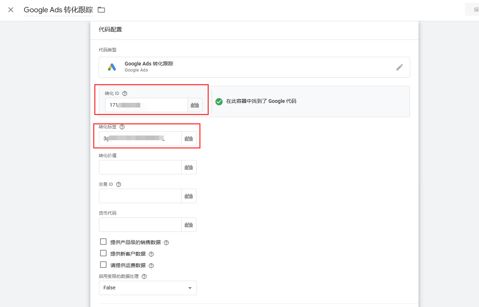Image resolution: width=479 pixels, height=307 pixels.
Task: Open the 启用受限的数据处理 dropdown set to False
Action: tap(148, 288)
